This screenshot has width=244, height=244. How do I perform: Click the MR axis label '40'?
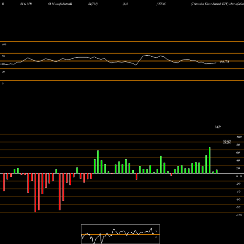[x=238, y=161]
